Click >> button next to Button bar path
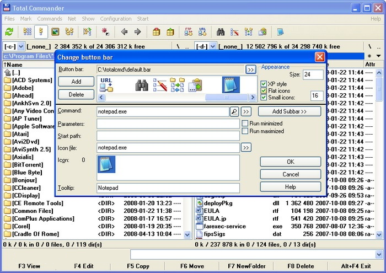 click(x=250, y=69)
